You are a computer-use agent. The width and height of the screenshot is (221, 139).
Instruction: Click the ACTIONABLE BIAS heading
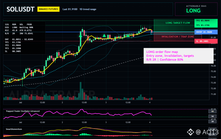pyautogui.click(x=196, y=6)
